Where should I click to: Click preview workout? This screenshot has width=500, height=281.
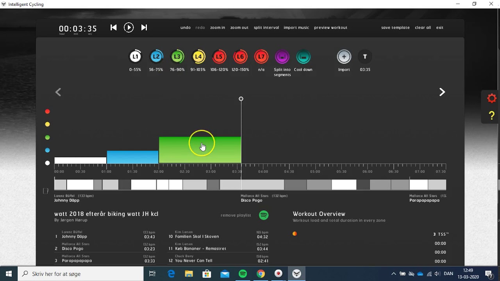[x=331, y=28]
